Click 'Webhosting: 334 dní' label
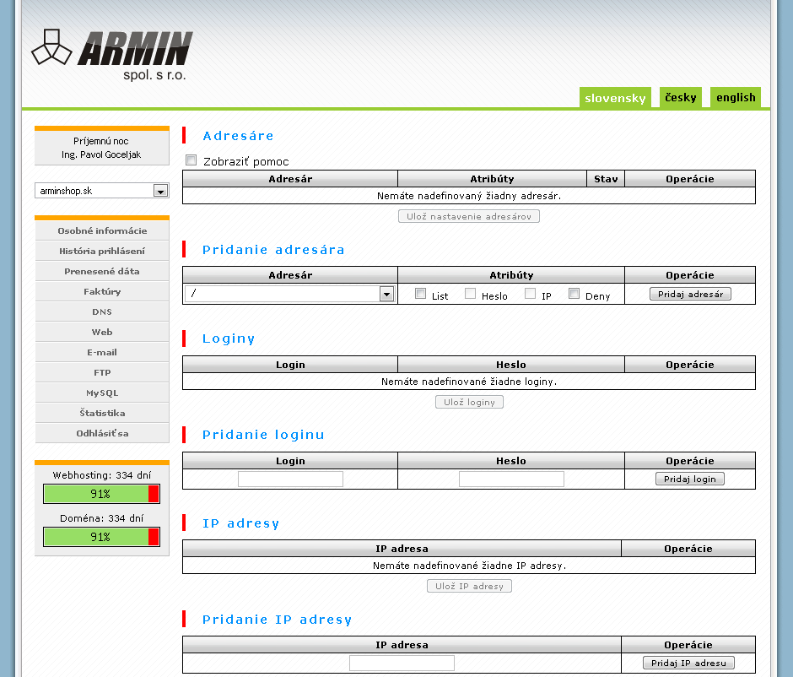The image size is (793, 677). [x=101, y=475]
